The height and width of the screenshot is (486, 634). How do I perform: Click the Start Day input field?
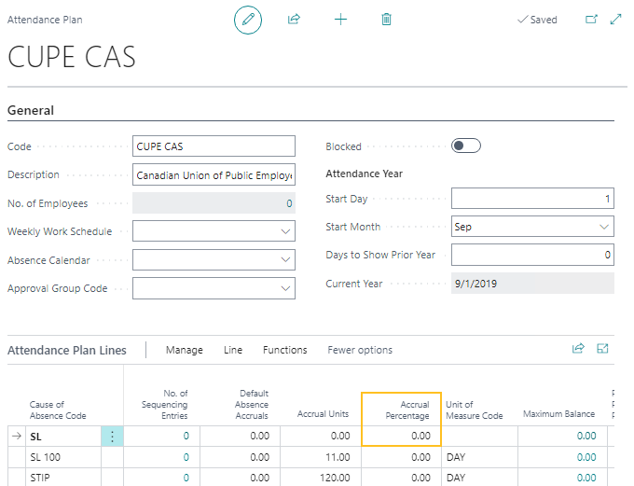click(531, 199)
